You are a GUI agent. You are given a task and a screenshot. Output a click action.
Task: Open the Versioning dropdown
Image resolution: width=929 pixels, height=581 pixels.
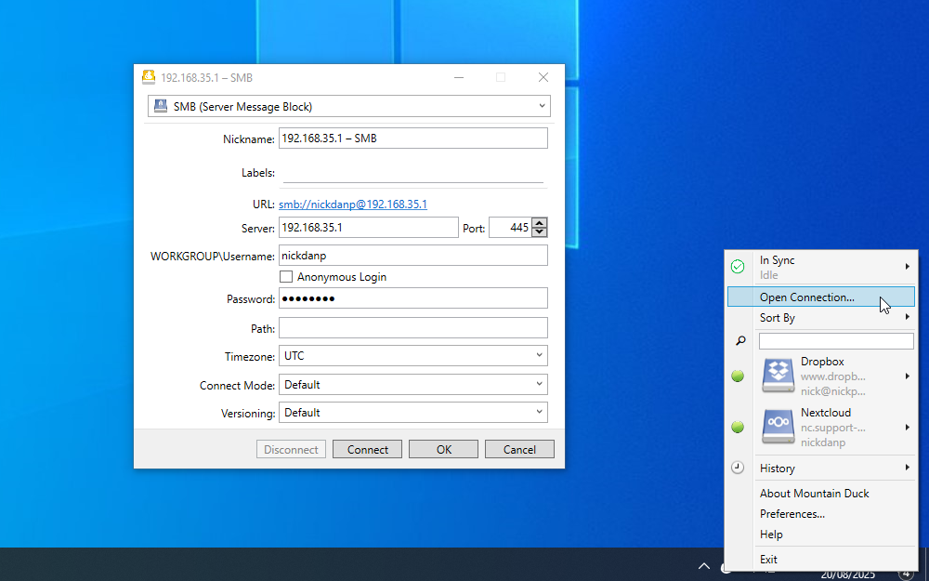(x=413, y=413)
